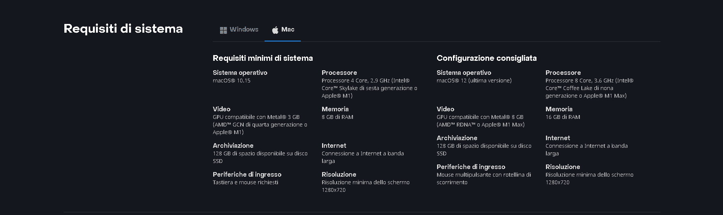
Task: Click the minimum Archiviazione label
Action: point(233,145)
